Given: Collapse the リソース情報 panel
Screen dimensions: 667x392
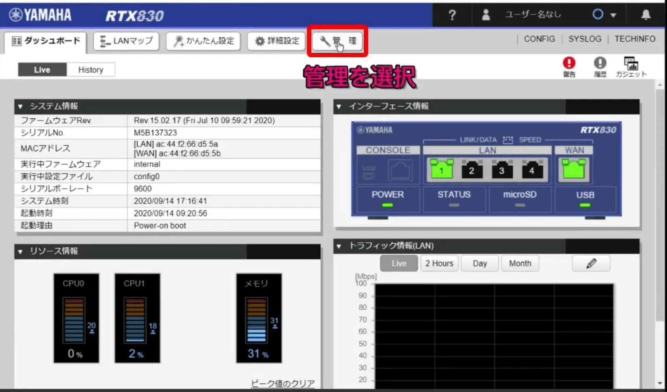Looking at the screenshot, I should tap(20, 251).
